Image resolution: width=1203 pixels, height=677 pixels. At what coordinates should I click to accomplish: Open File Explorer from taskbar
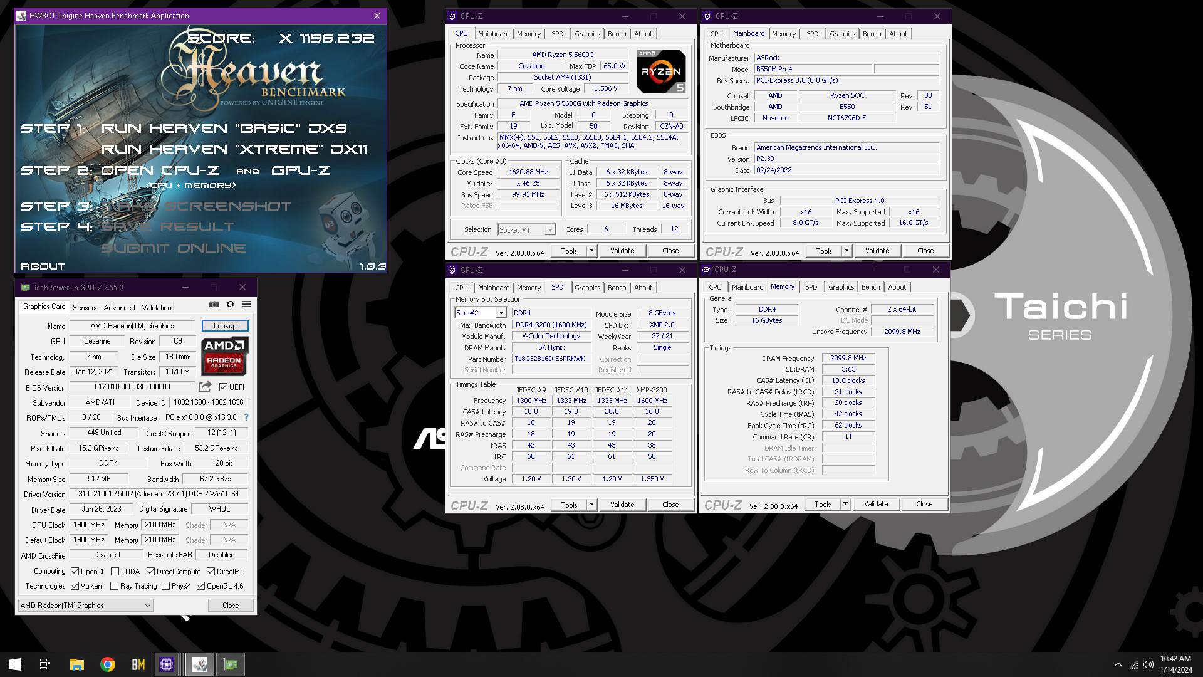pos(76,664)
